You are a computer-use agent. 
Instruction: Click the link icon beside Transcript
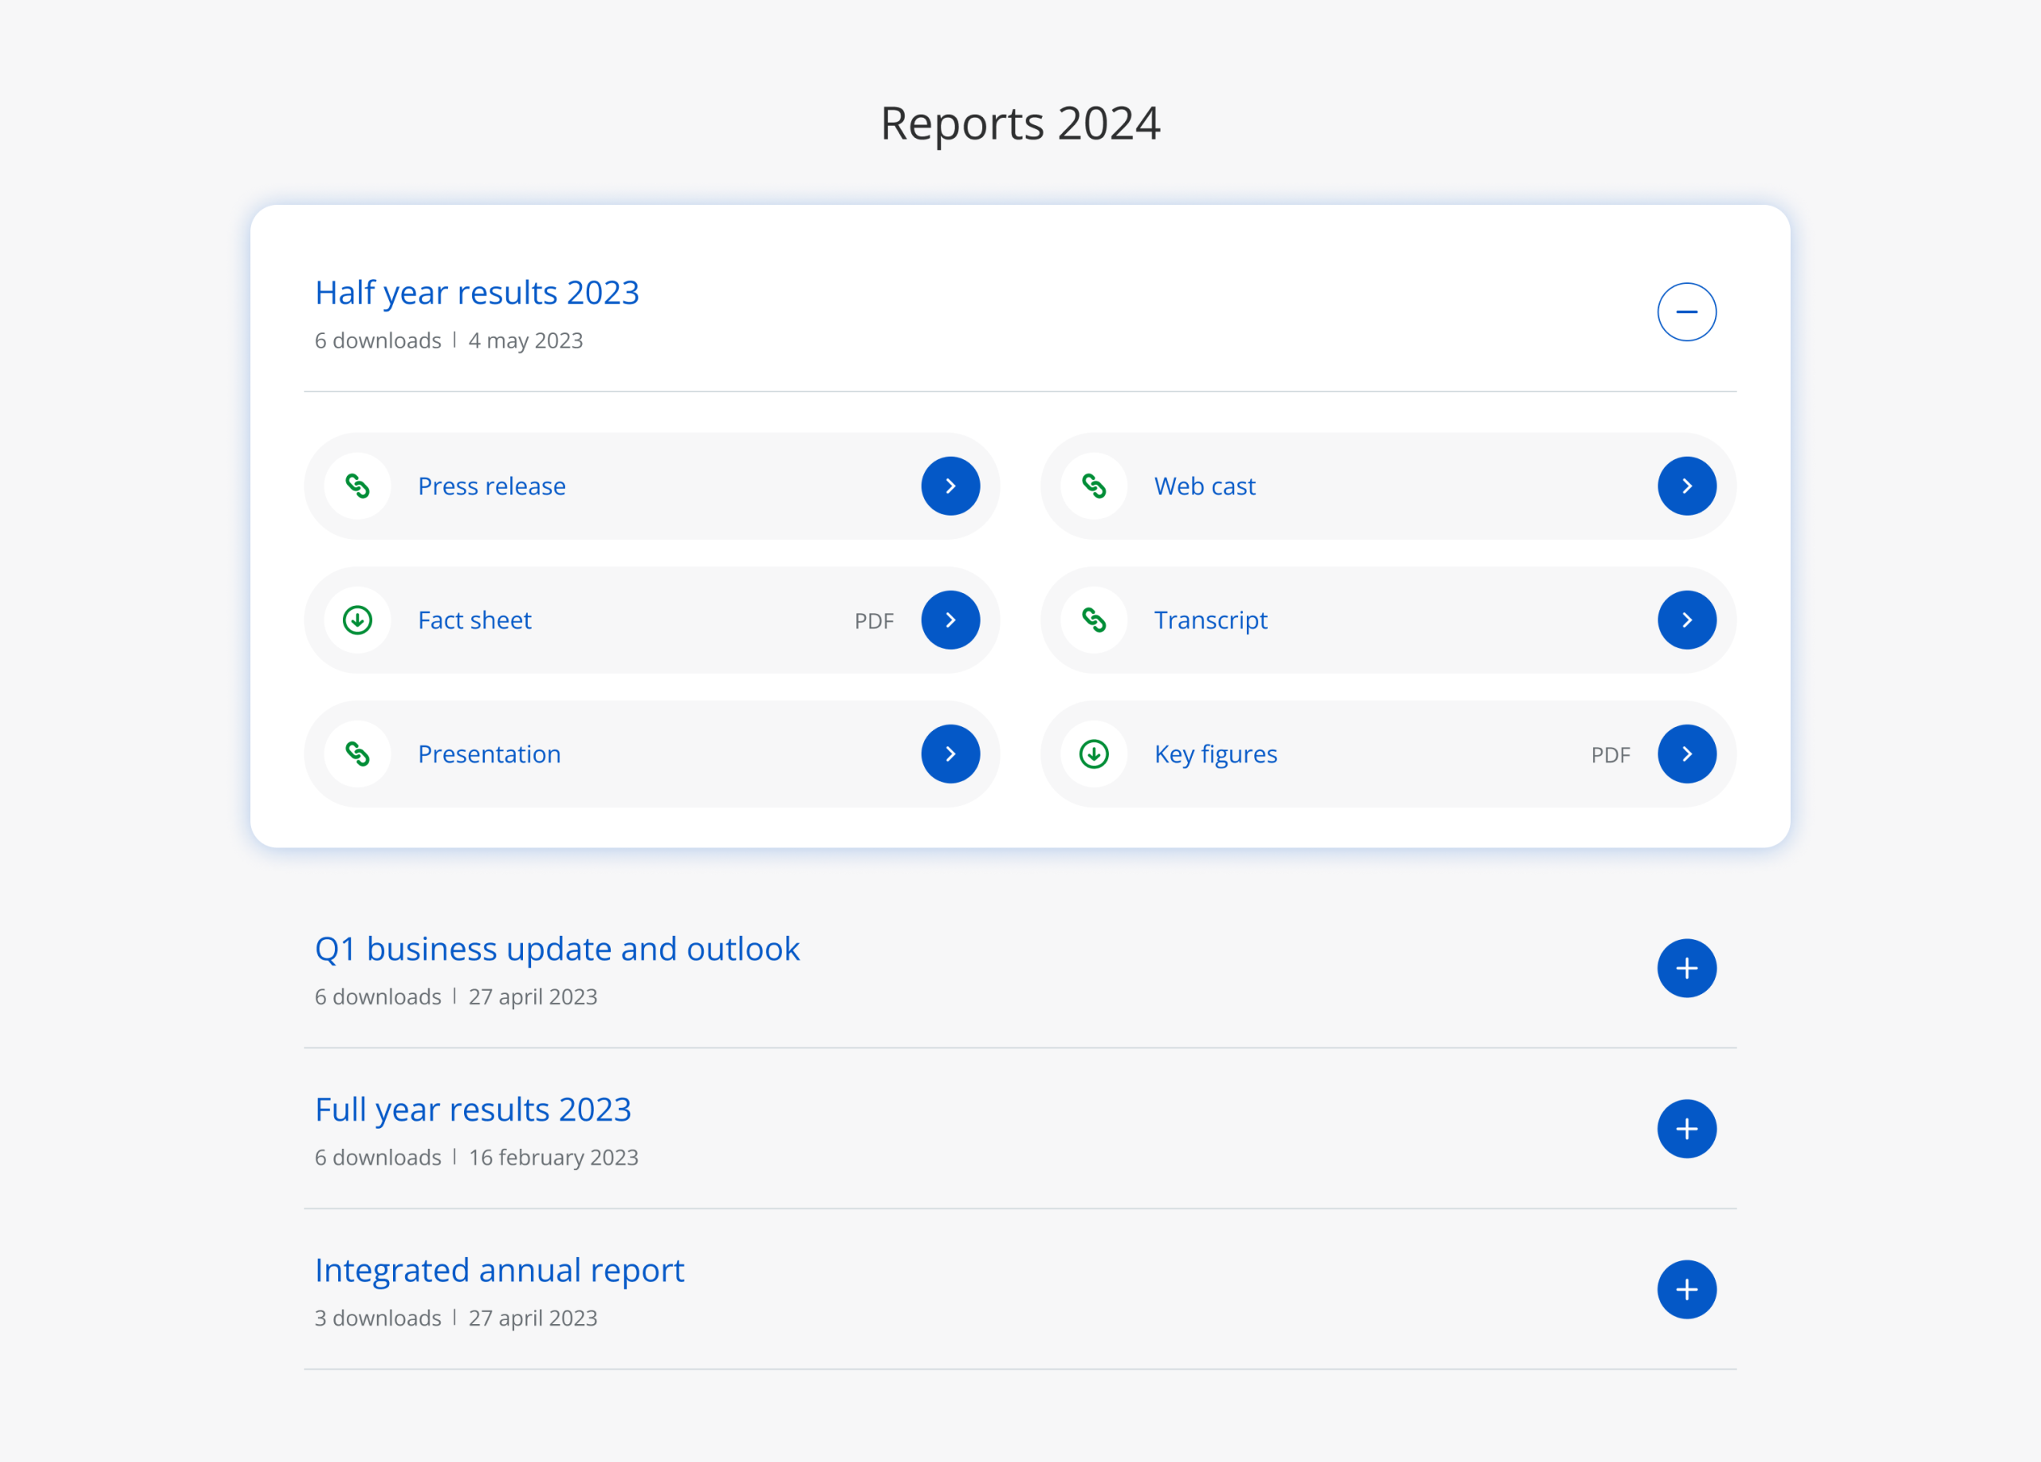(x=1093, y=620)
